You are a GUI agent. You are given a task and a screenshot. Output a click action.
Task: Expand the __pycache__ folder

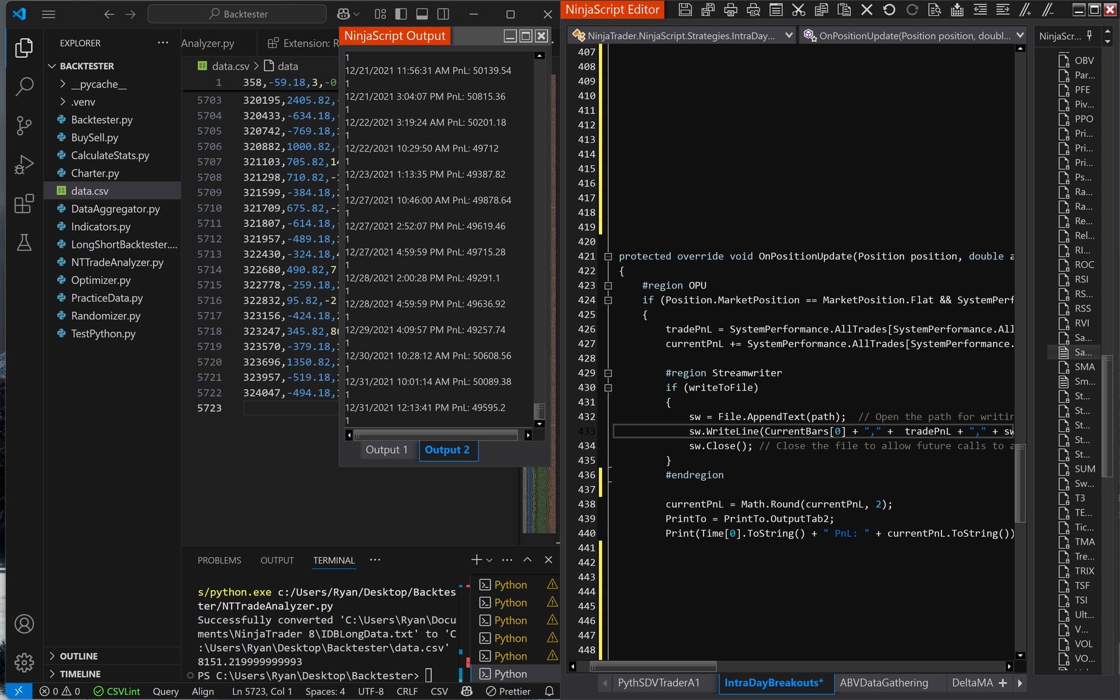99,84
